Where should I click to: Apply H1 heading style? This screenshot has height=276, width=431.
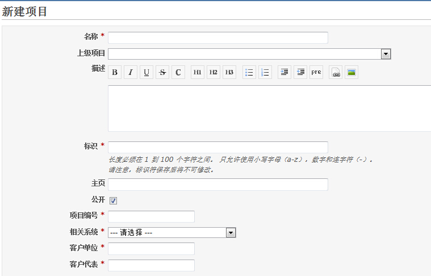tap(198, 73)
